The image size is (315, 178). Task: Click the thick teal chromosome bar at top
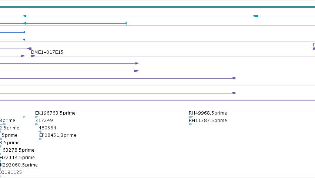tap(158, 7)
